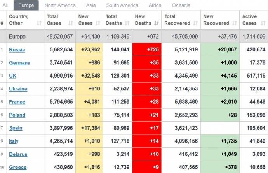Sort table by Country column arrows icon
The image size is (268, 173).
pyautogui.click(x=39, y=23)
